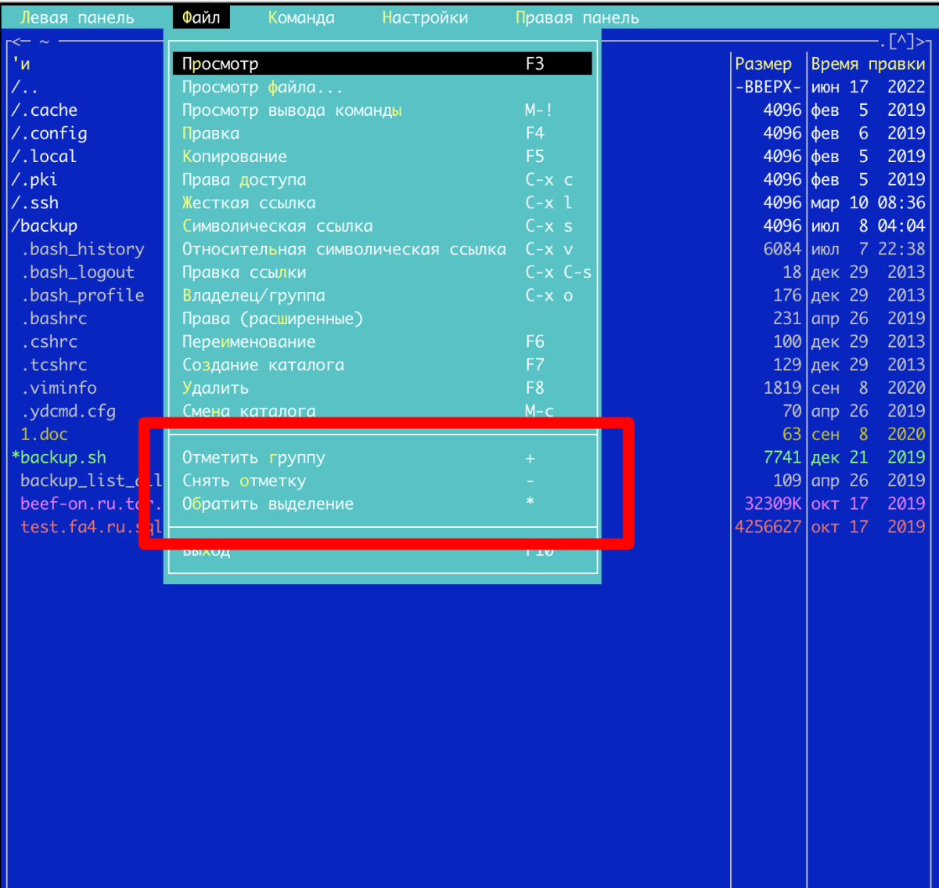Open the Команда menu
The width and height of the screenshot is (939, 888).
click(301, 17)
